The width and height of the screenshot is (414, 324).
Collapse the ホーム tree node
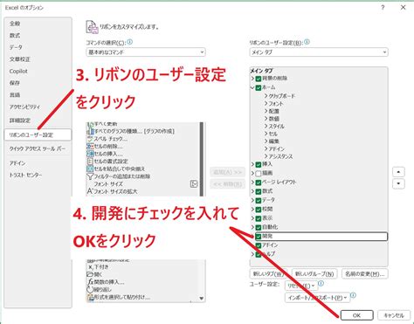coord(252,87)
